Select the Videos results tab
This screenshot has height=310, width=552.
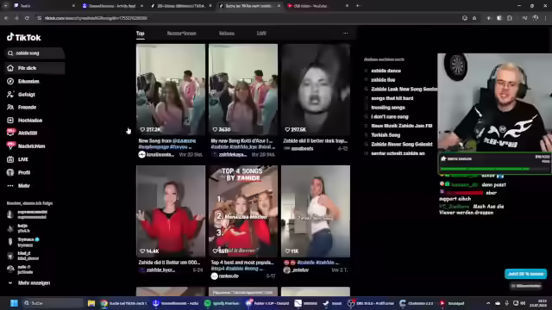point(226,34)
